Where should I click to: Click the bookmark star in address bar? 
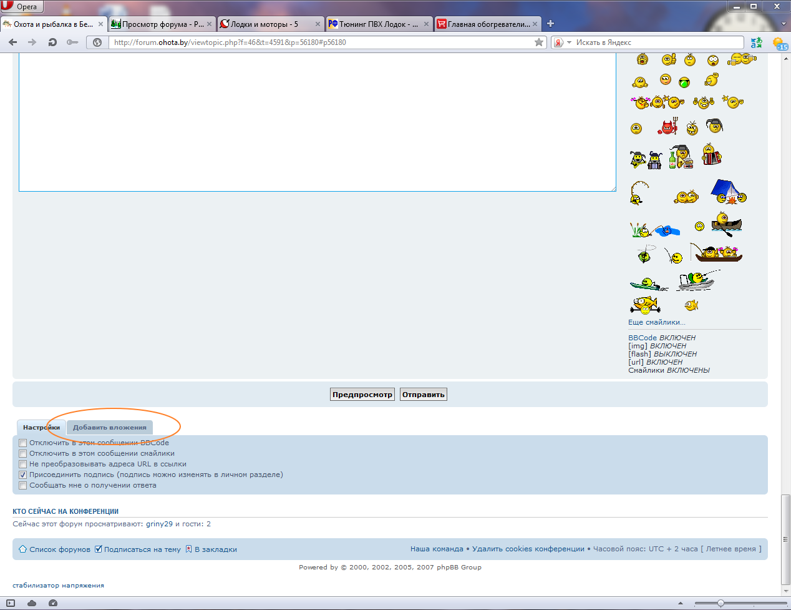click(x=539, y=42)
